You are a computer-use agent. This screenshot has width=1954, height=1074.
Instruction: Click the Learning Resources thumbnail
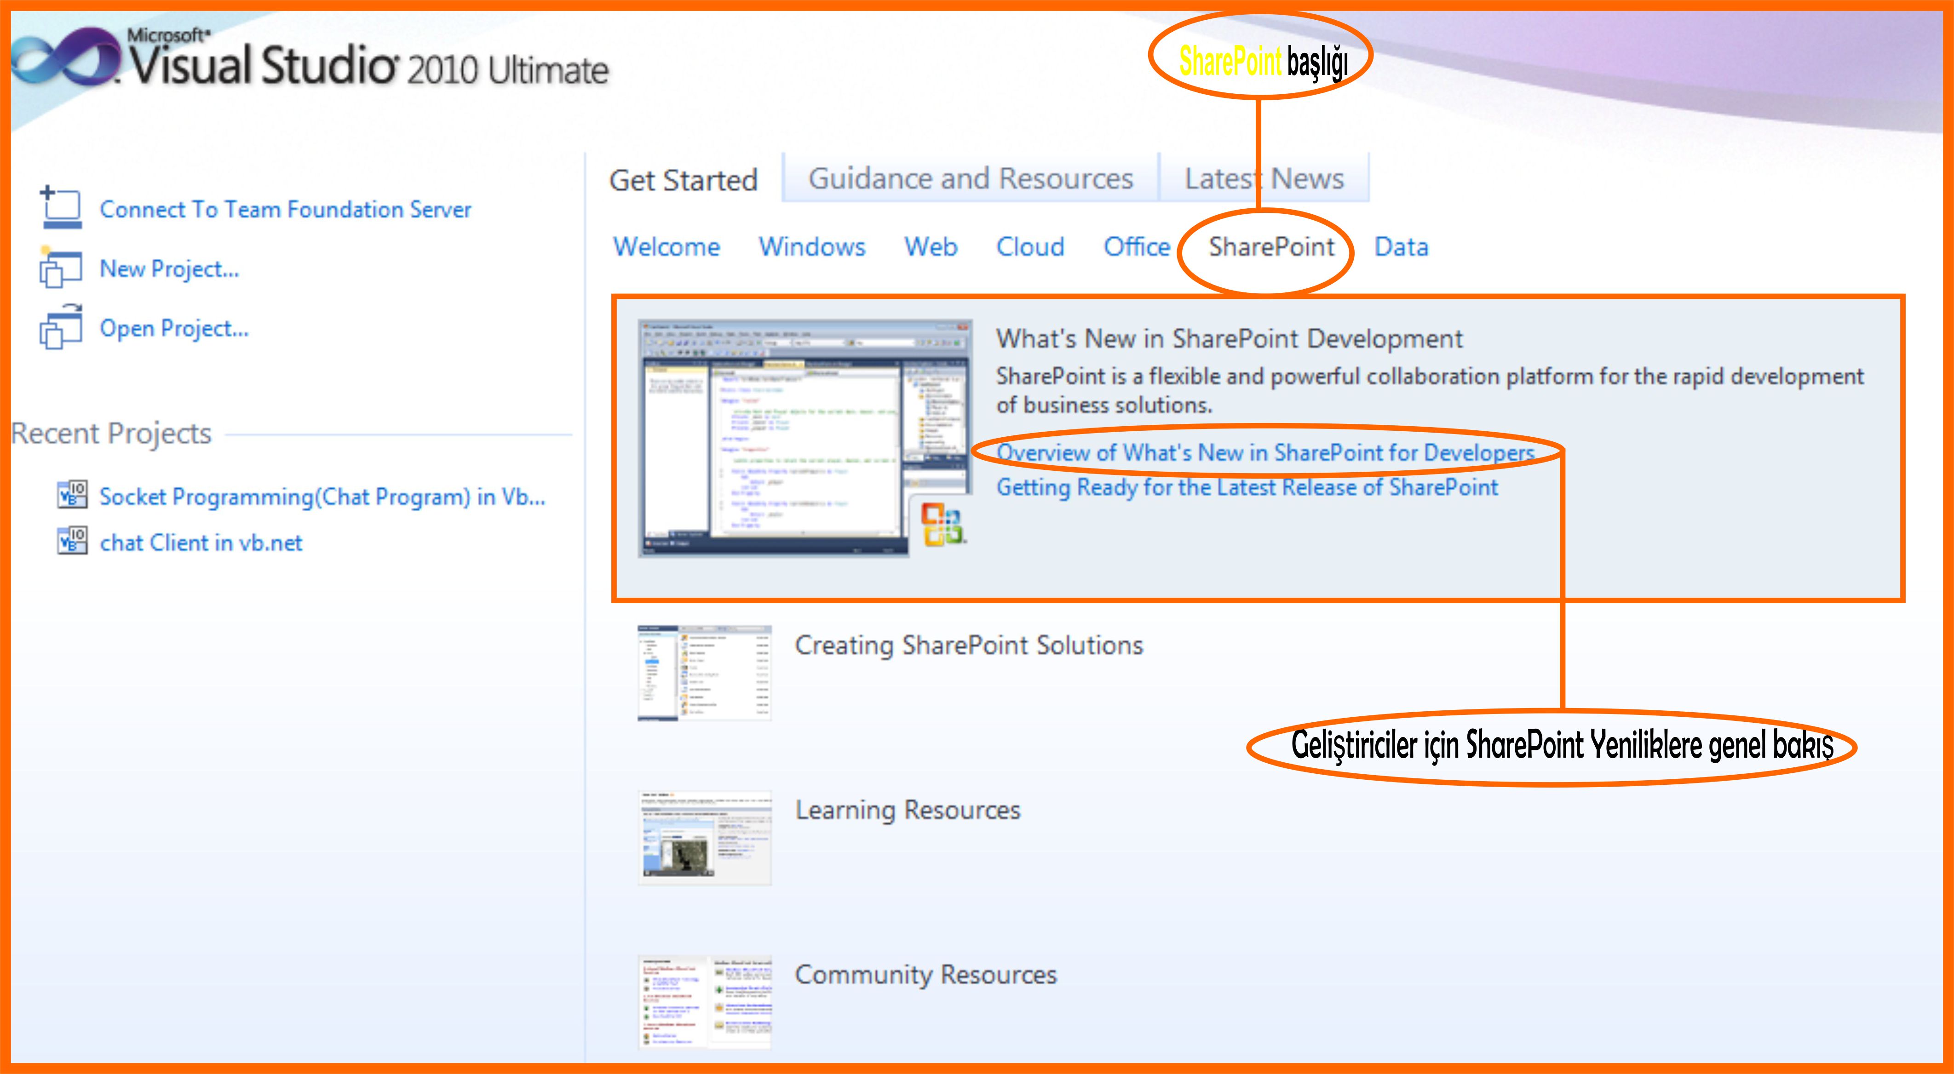point(705,838)
